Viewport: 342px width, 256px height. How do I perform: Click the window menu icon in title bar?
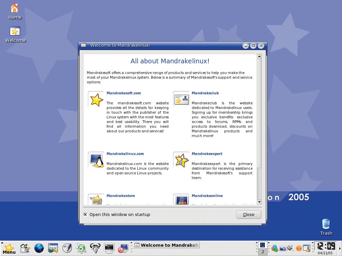tap(83, 45)
